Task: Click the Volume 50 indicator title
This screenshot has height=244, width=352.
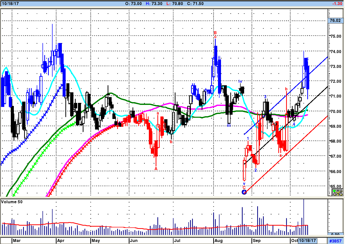Action: click(12, 202)
